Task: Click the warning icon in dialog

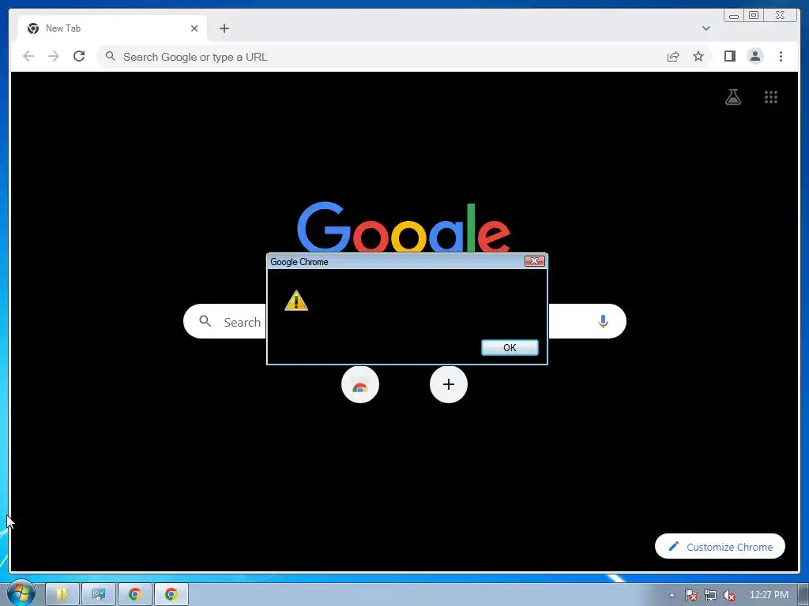Action: coord(296,301)
